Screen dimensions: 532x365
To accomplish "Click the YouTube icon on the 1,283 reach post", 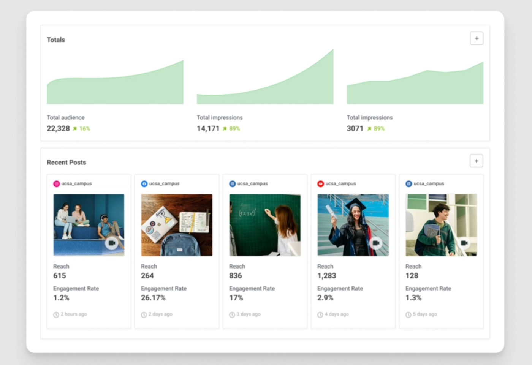I will [320, 184].
